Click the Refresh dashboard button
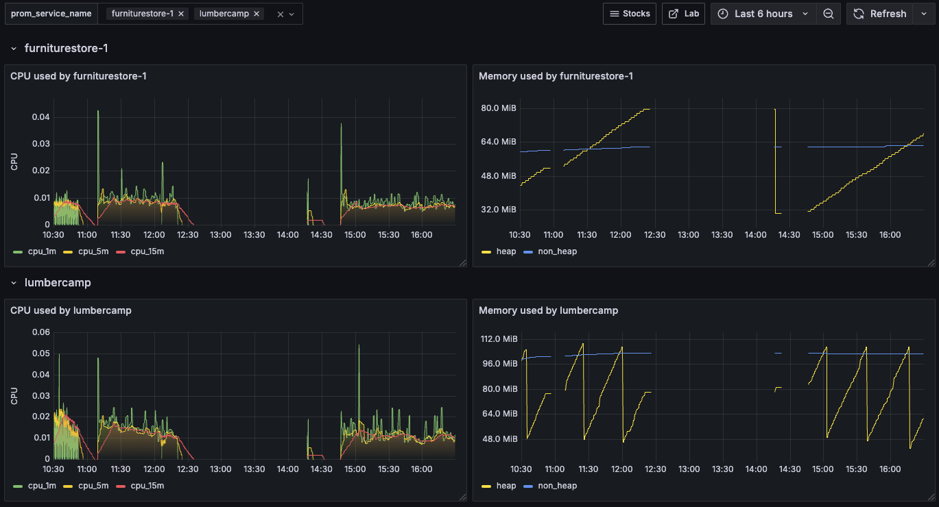Image resolution: width=939 pixels, height=507 pixels. (x=880, y=14)
